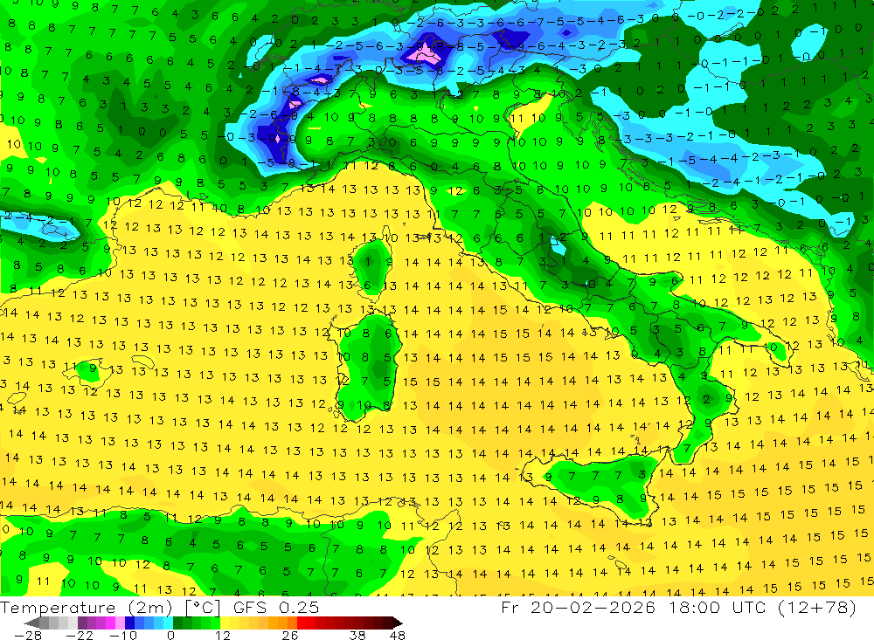Click the '12' label under the color scale

click(x=222, y=635)
